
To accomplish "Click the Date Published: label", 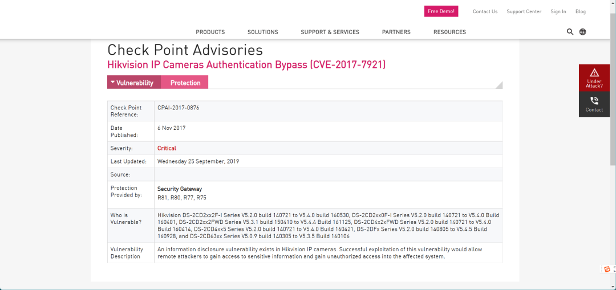I will [x=124, y=132].
